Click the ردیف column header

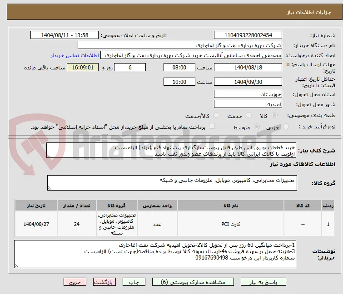tap(328, 206)
